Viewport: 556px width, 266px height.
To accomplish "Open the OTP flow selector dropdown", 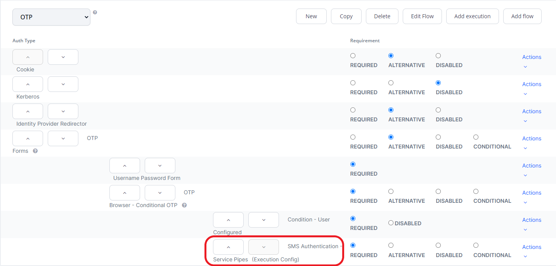I will [x=51, y=17].
